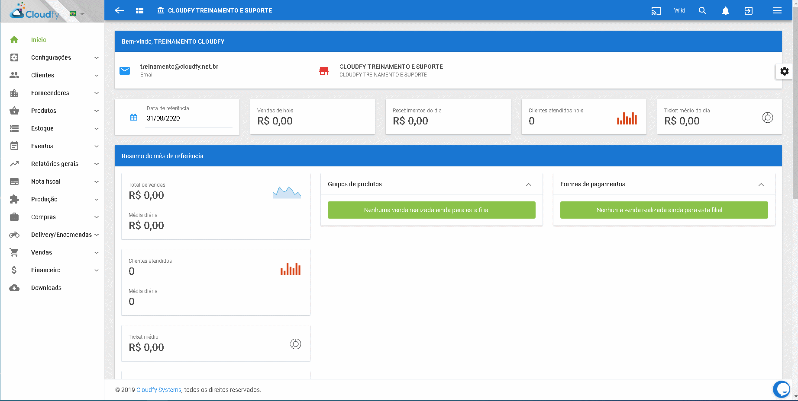798x401 pixels.
Task: Click bar chart icon in Clientes atendidos hoje
Action: [627, 118]
